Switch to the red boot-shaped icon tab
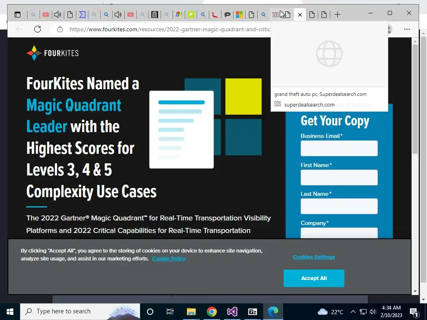The width and height of the screenshot is (427, 320). click(x=215, y=15)
